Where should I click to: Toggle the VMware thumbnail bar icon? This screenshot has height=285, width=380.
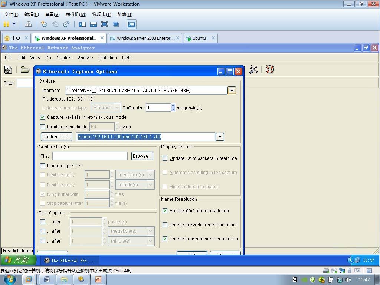pyautogui.click(x=93, y=24)
